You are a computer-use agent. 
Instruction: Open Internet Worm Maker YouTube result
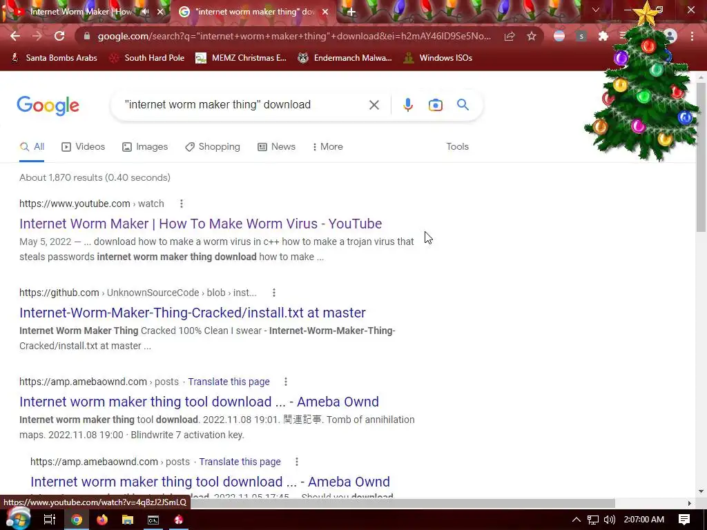(201, 224)
